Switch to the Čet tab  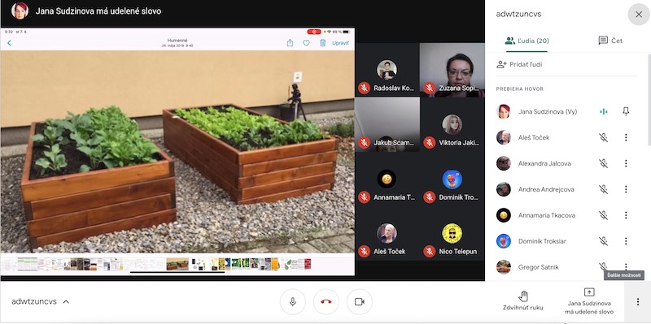[x=610, y=41]
